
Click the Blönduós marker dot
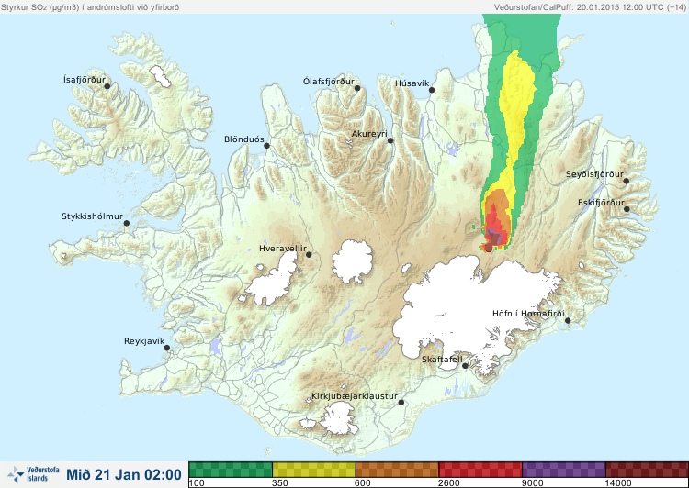pyautogui.click(x=266, y=146)
